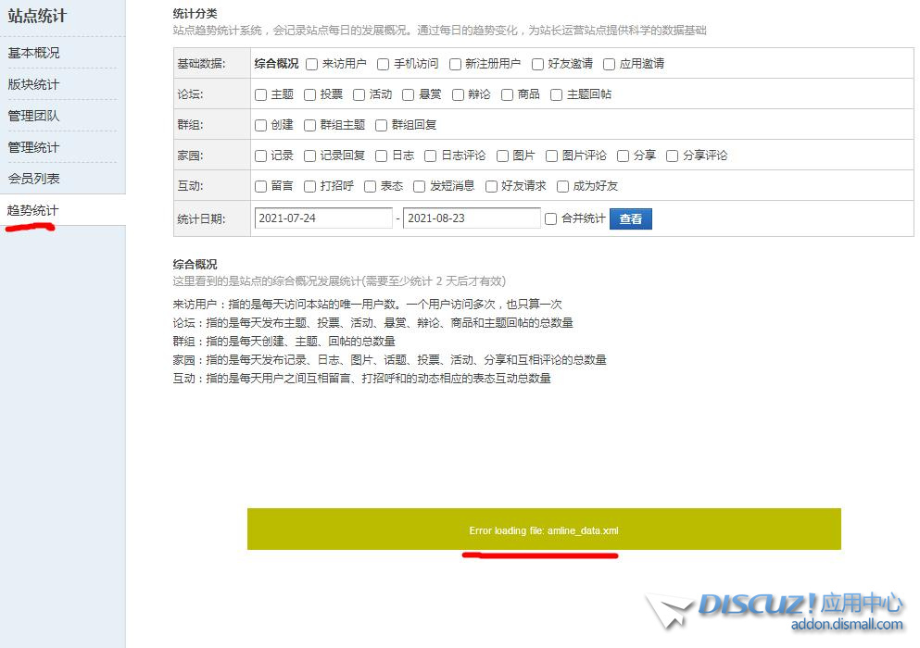The height and width of the screenshot is (648, 920).
Task: Tick the 日志评论 checkbox
Action: point(431,156)
